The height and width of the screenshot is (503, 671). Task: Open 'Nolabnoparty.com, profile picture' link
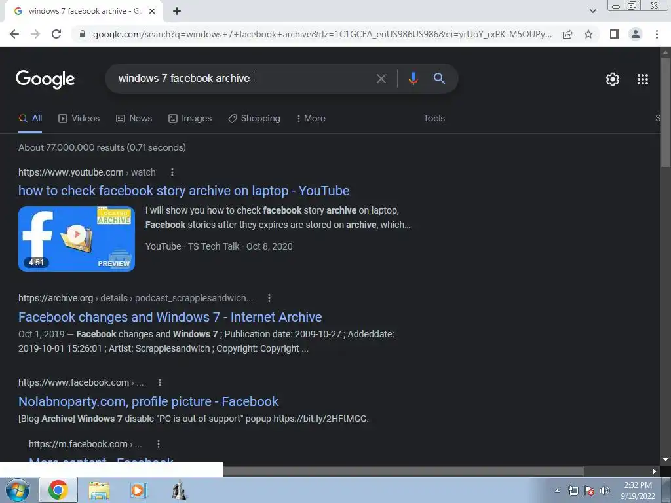149,401
